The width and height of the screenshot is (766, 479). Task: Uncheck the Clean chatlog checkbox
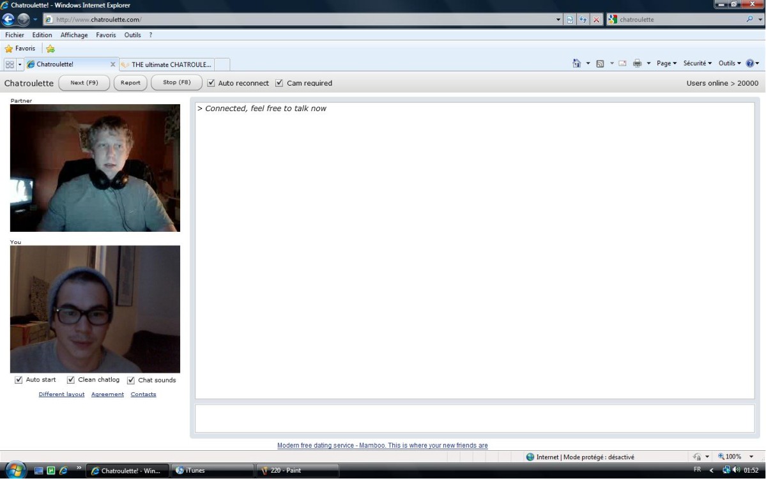coord(71,380)
